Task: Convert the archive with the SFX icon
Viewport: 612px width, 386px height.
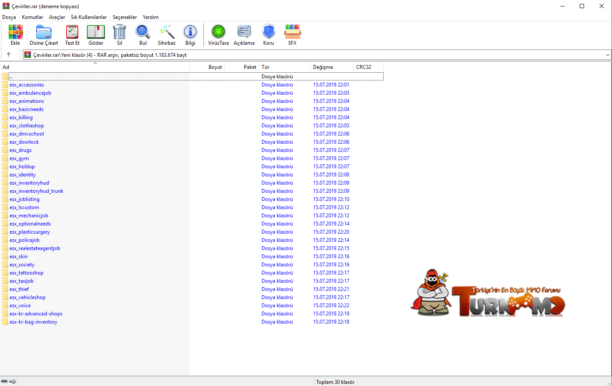Action: pyautogui.click(x=292, y=32)
